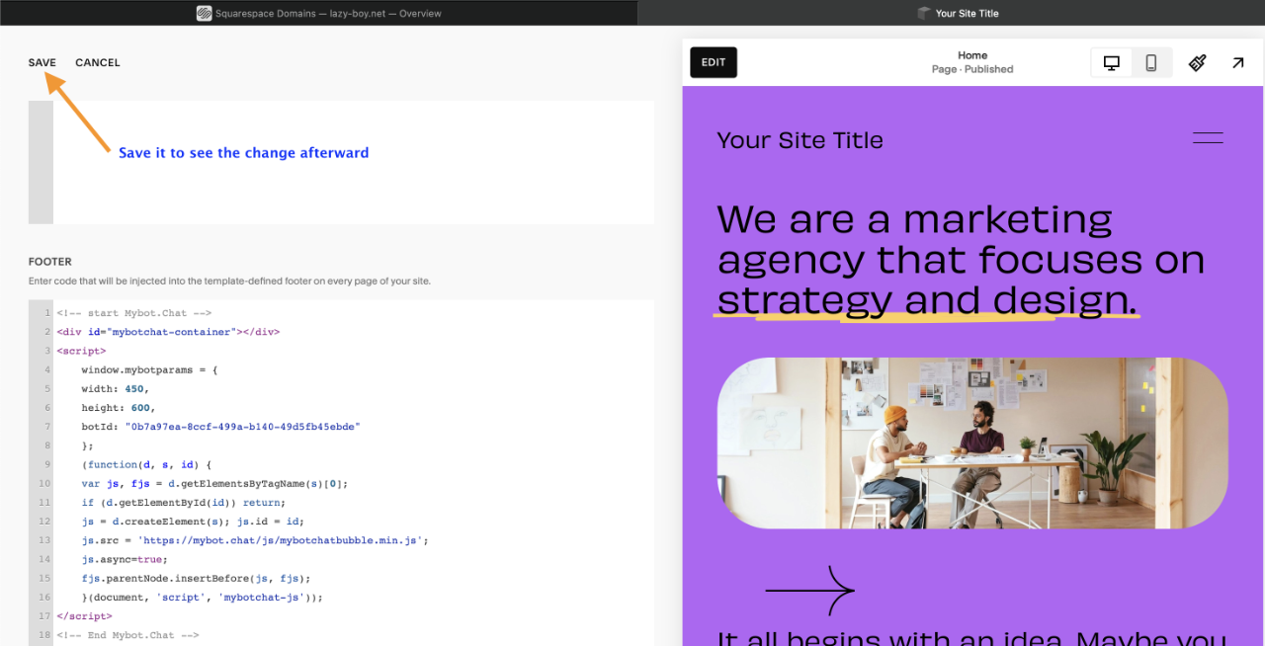
Task: Switch to Your Site Title browser tab
Action: [952, 13]
